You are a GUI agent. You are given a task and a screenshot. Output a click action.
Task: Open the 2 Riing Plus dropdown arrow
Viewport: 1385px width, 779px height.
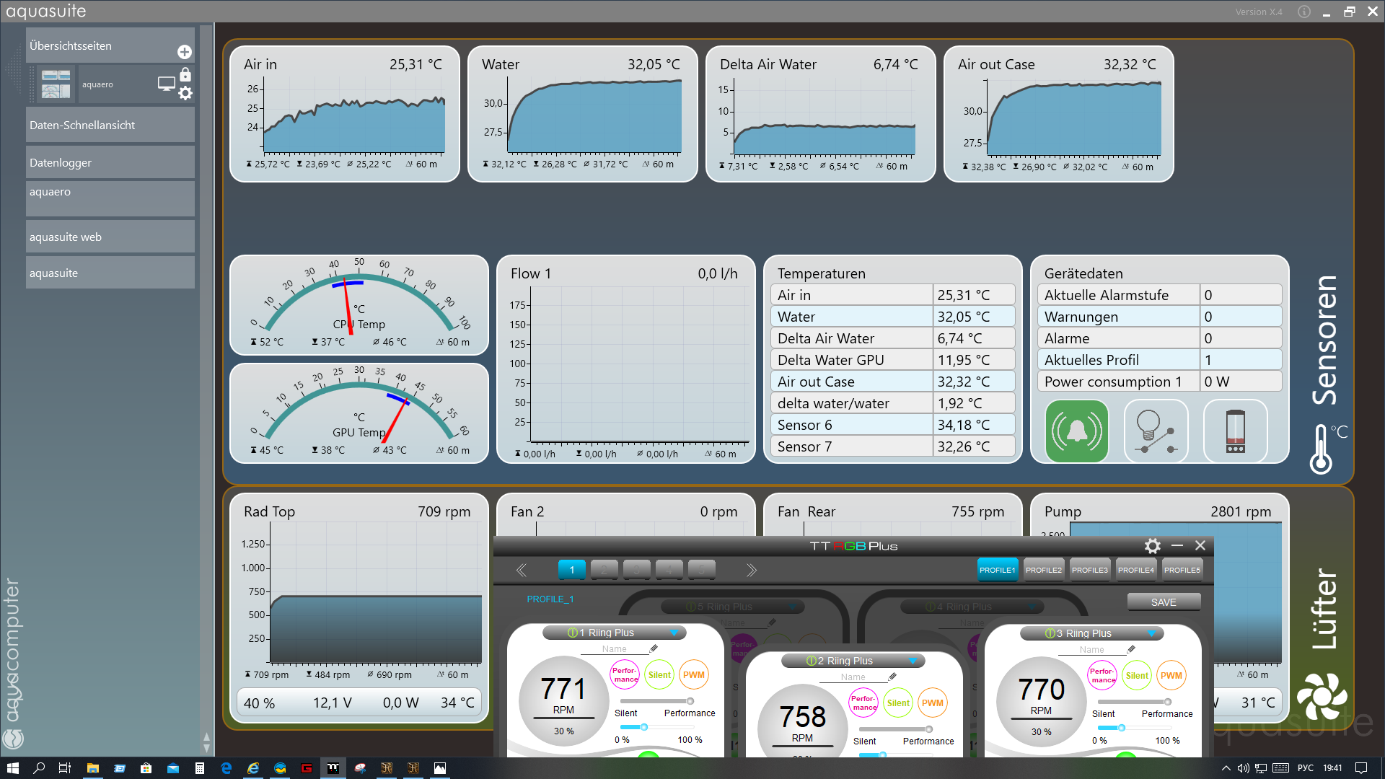(x=913, y=661)
